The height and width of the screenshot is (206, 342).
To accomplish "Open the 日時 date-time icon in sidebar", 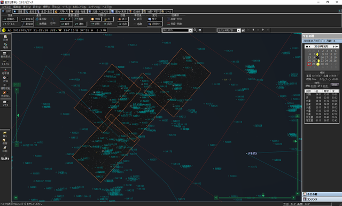I will coord(5,38).
